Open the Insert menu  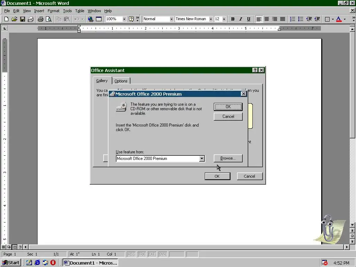tap(39, 11)
